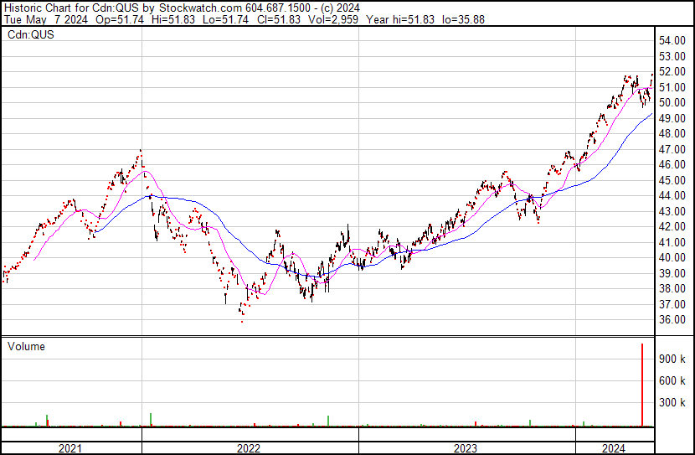Click the 300 k volume axis label

(x=672, y=403)
